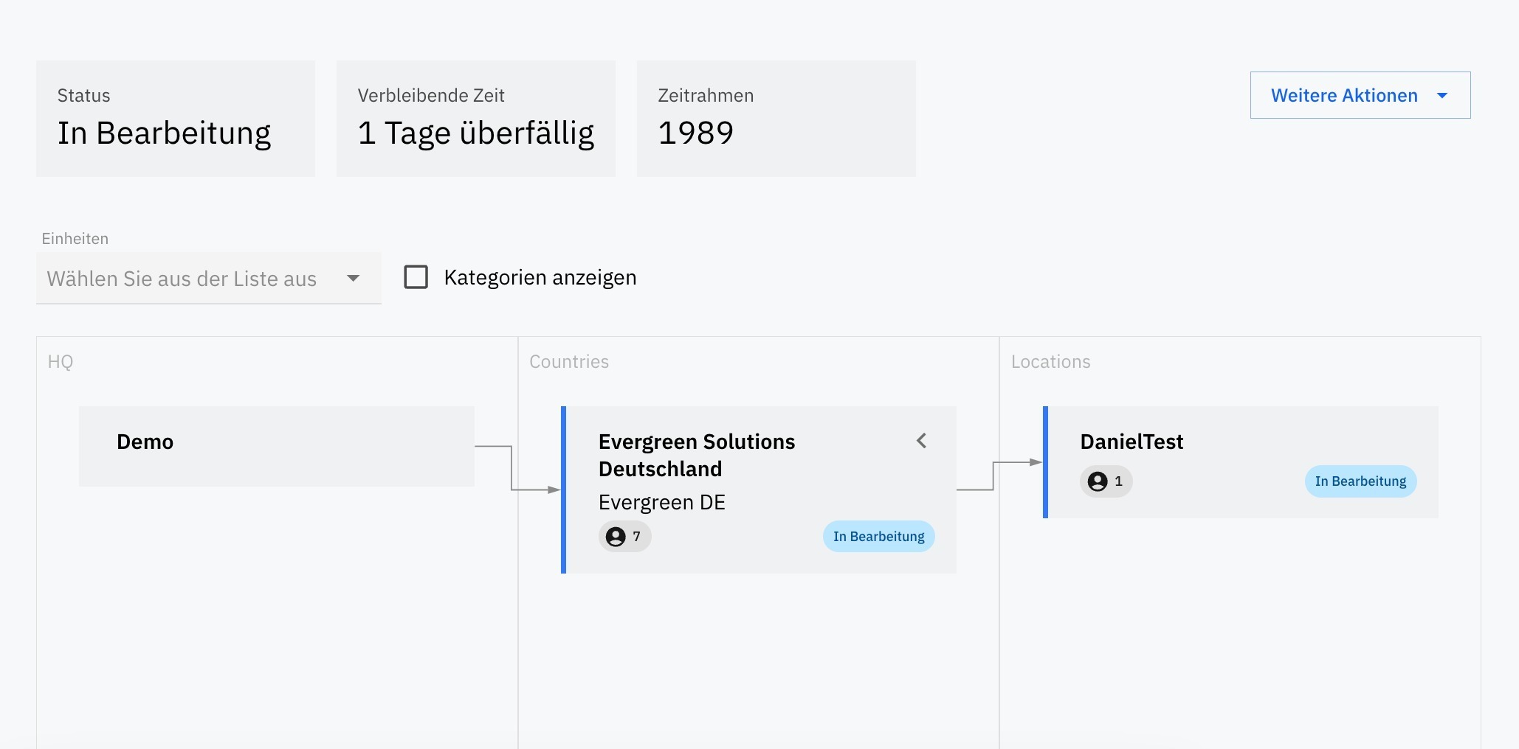Click the Zeitrahmen 1989 tile
The width and height of the screenshot is (1519, 749).
(776, 118)
